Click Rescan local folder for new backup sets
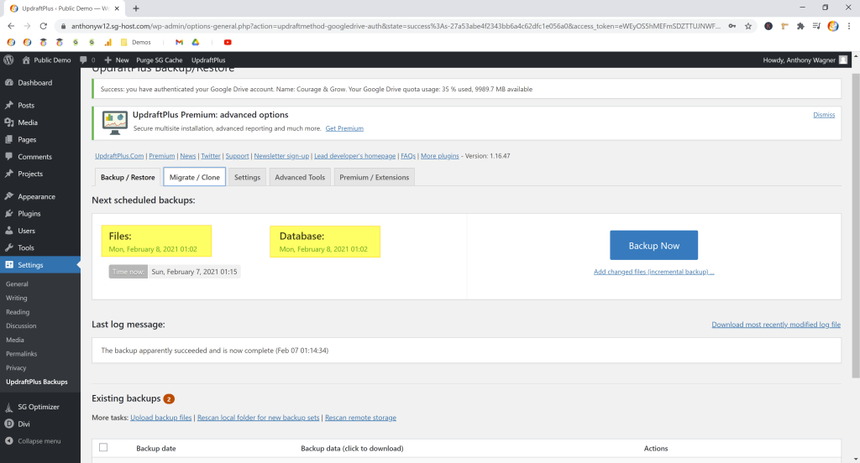The width and height of the screenshot is (860, 463). [x=259, y=418]
